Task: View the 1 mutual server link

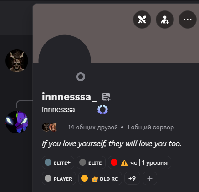Action: click(x=150, y=128)
